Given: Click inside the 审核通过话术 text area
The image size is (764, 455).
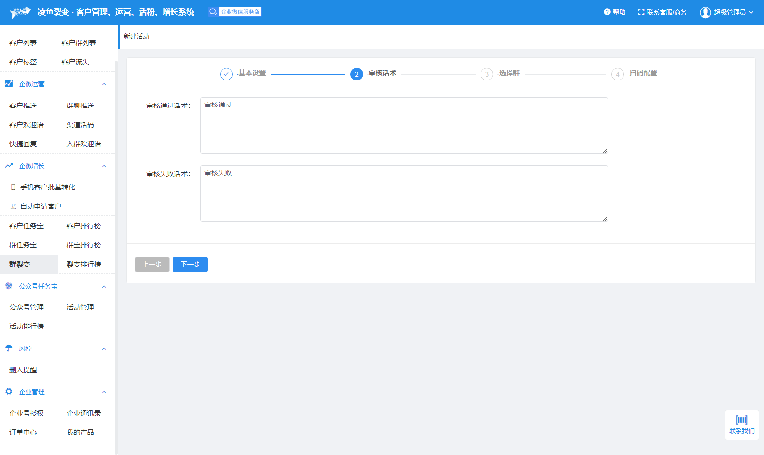Looking at the screenshot, I should 404,125.
